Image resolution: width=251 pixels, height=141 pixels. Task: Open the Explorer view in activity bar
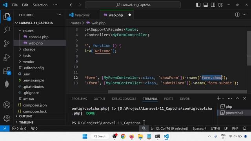(x=7, y=16)
